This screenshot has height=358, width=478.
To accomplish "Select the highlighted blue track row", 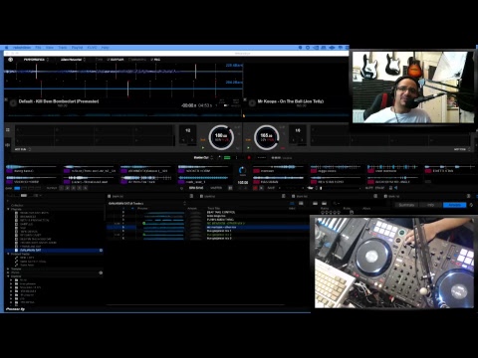I will click(208, 228).
